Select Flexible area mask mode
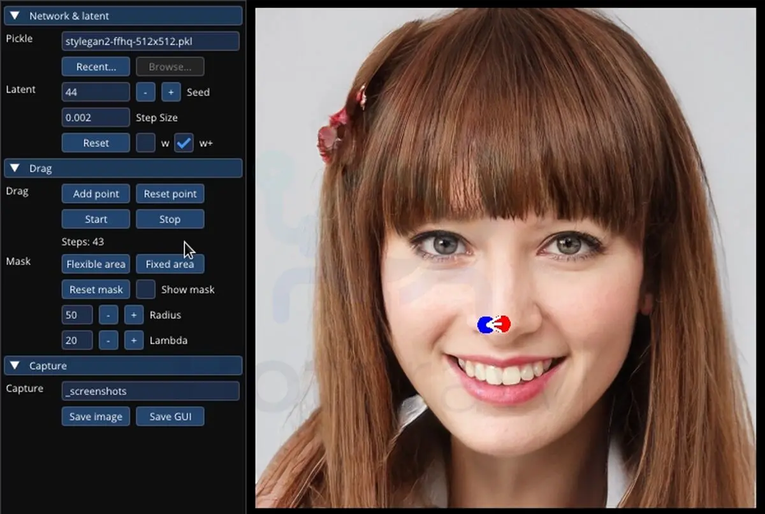This screenshot has width=765, height=514. pos(96,264)
